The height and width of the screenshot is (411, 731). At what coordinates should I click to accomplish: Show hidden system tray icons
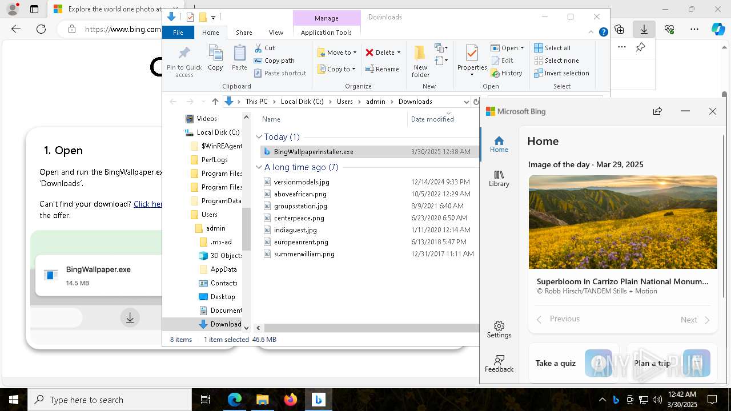click(x=602, y=400)
